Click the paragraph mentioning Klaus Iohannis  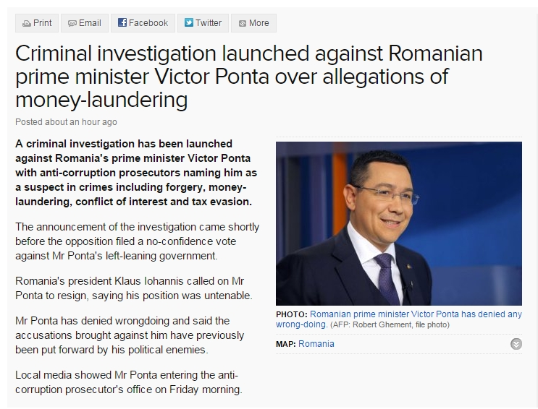pos(134,288)
